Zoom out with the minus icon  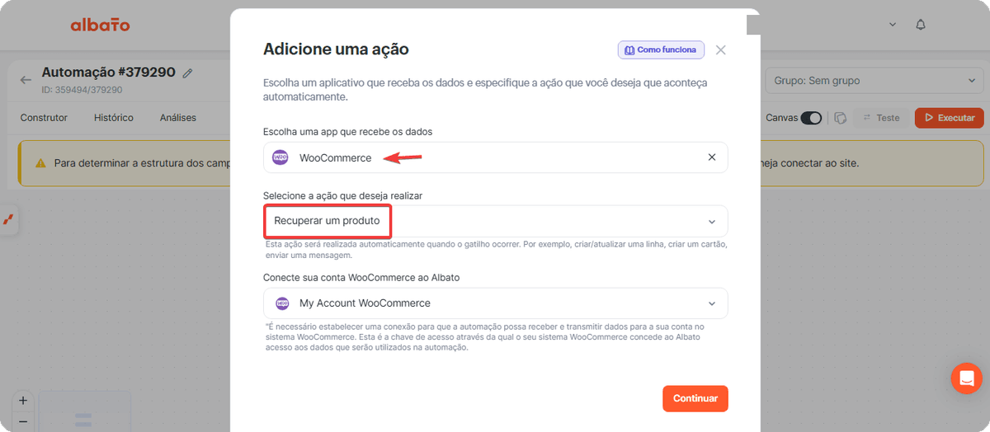click(x=22, y=421)
